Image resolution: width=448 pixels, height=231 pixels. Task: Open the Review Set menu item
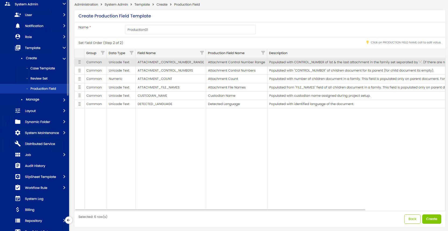[39, 79]
